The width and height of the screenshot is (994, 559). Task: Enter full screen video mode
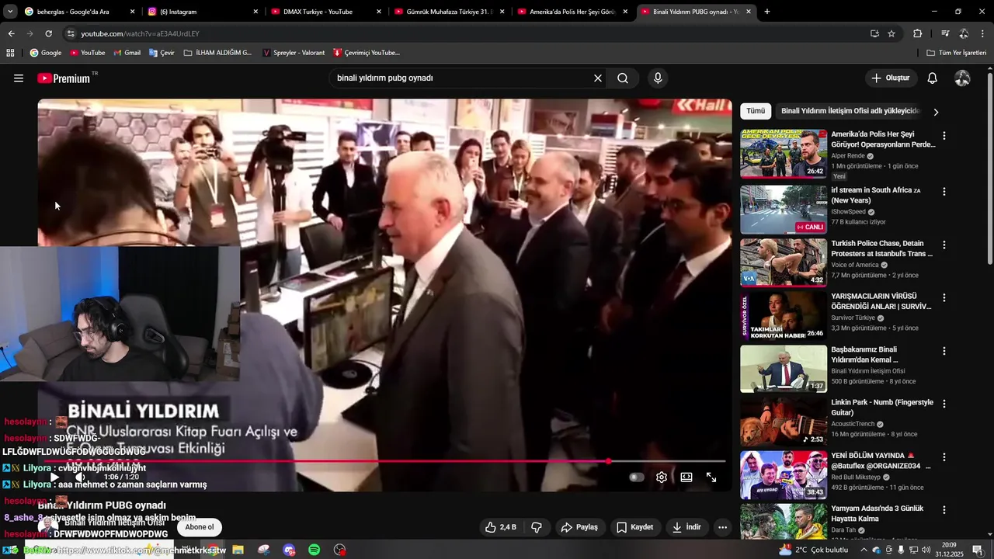point(711,477)
